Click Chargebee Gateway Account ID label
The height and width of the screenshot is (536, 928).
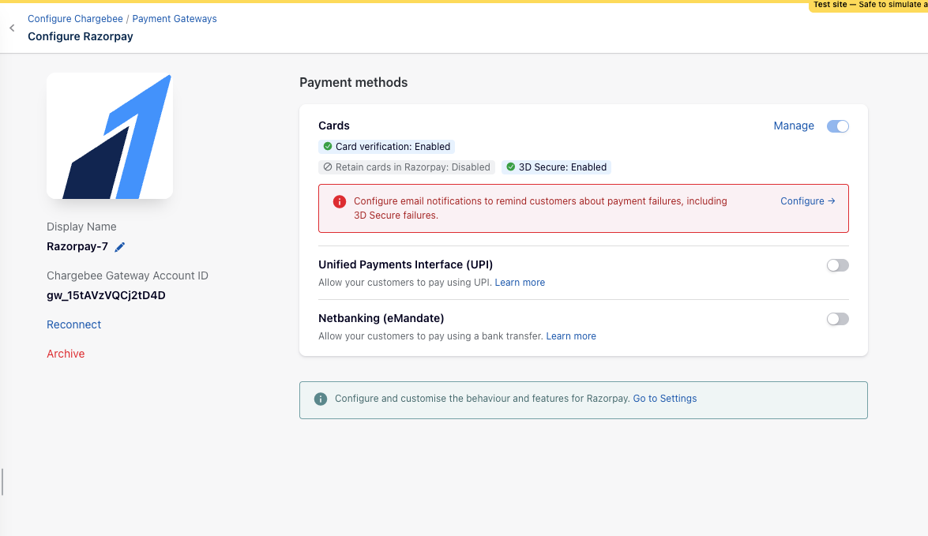pos(127,275)
